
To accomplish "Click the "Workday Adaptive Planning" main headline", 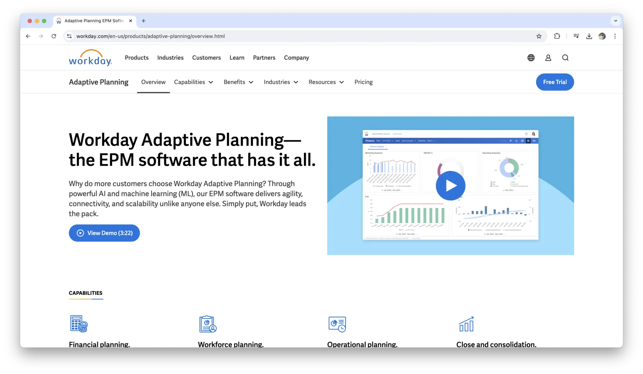I will point(192,150).
